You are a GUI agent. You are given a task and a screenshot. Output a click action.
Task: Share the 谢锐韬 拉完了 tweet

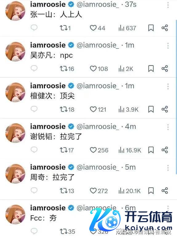(165, 150)
